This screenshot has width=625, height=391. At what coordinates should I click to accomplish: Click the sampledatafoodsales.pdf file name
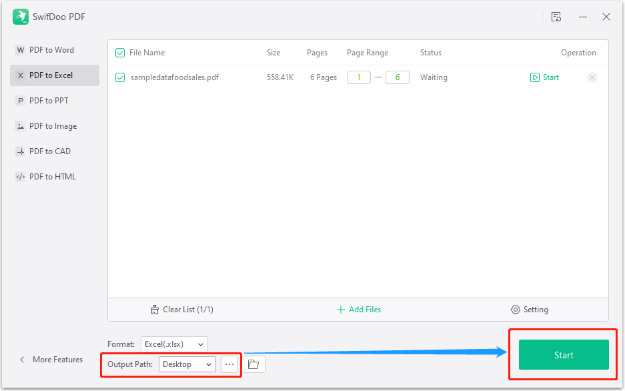pos(175,77)
